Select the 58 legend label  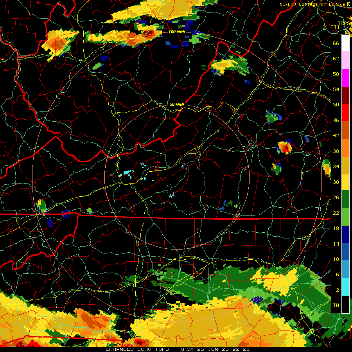pyautogui.click(x=336, y=74)
